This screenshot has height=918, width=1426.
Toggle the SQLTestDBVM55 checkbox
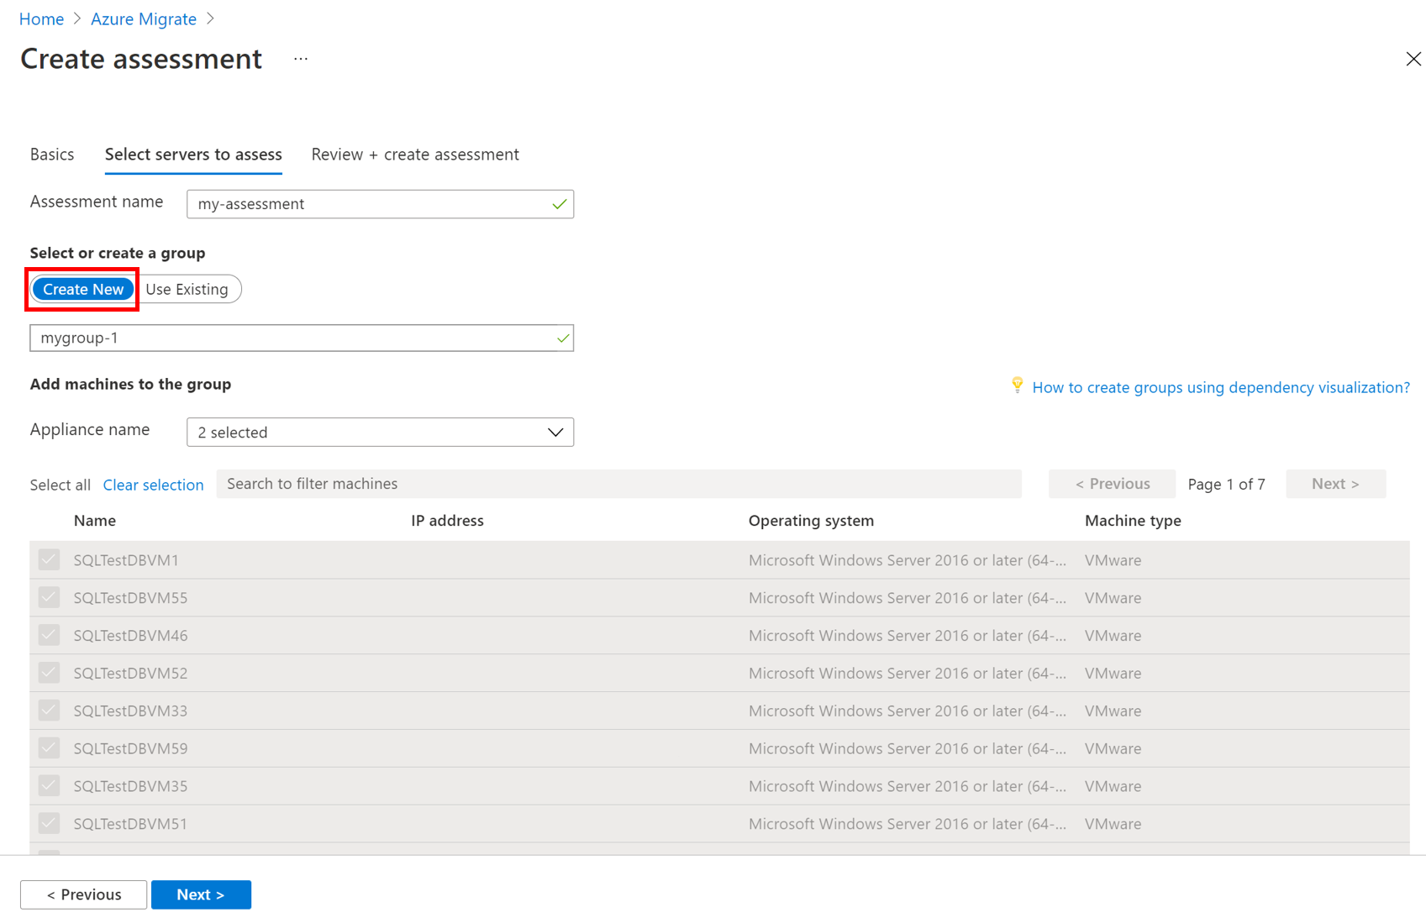[49, 598]
